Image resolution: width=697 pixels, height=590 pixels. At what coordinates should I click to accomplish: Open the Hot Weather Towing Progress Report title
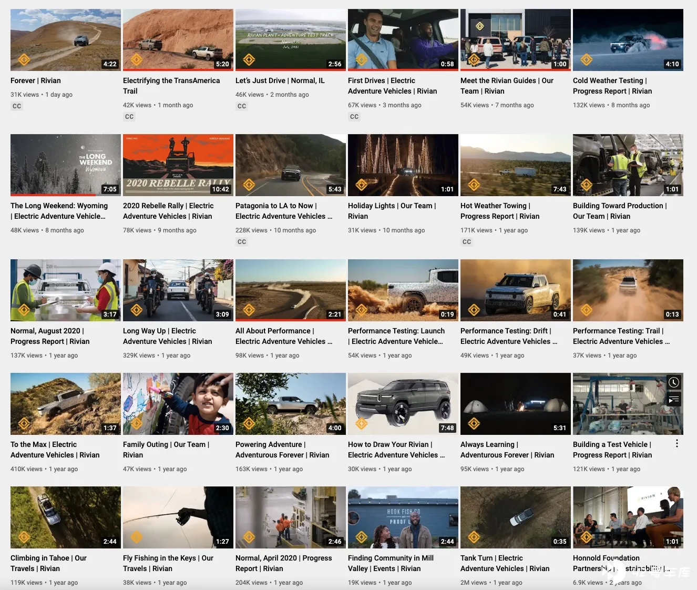click(500, 211)
